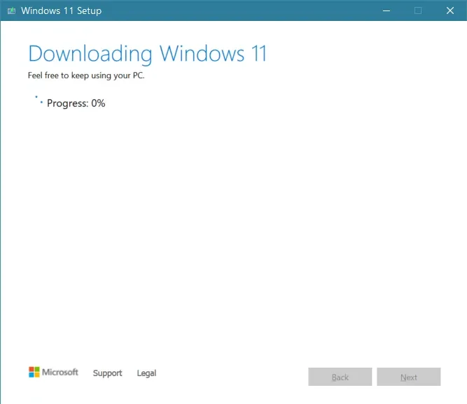Select the letter N on Next button
The height and width of the screenshot is (404, 467).
point(403,377)
